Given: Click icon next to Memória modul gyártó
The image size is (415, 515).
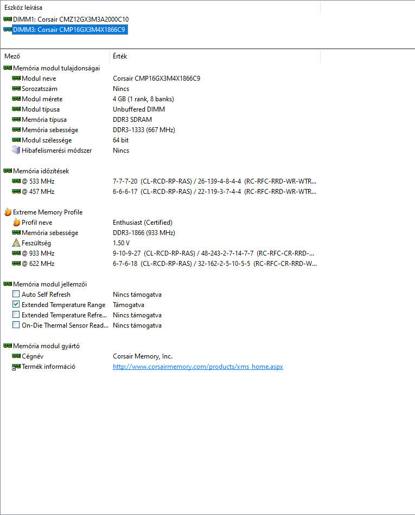Looking at the screenshot, I should point(8,346).
